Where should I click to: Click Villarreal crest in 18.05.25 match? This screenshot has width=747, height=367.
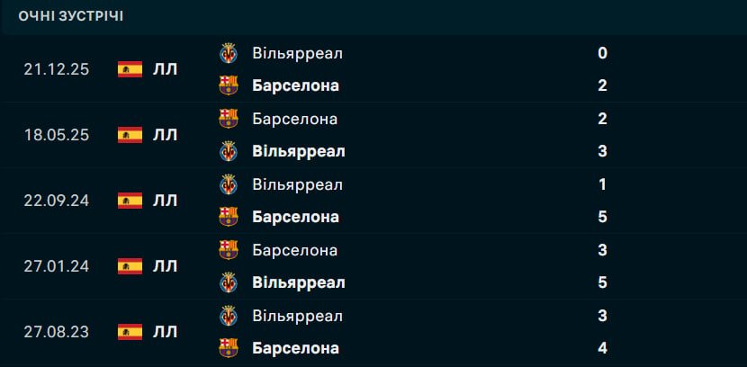point(229,151)
